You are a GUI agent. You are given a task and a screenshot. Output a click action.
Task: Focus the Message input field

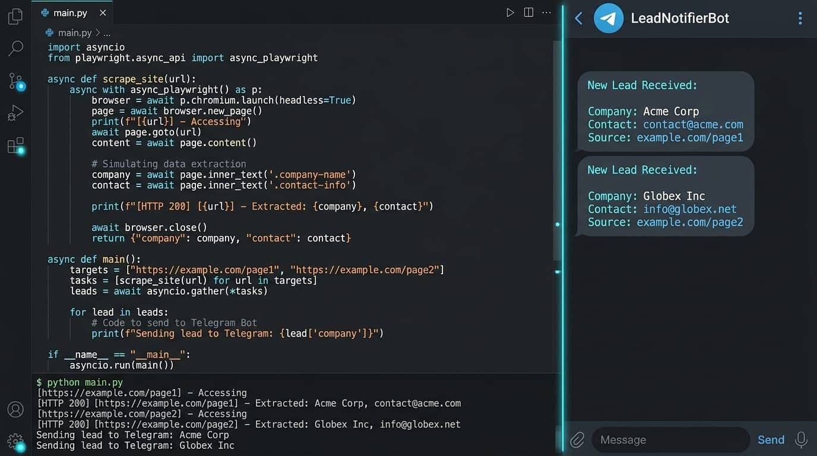click(x=671, y=440)
